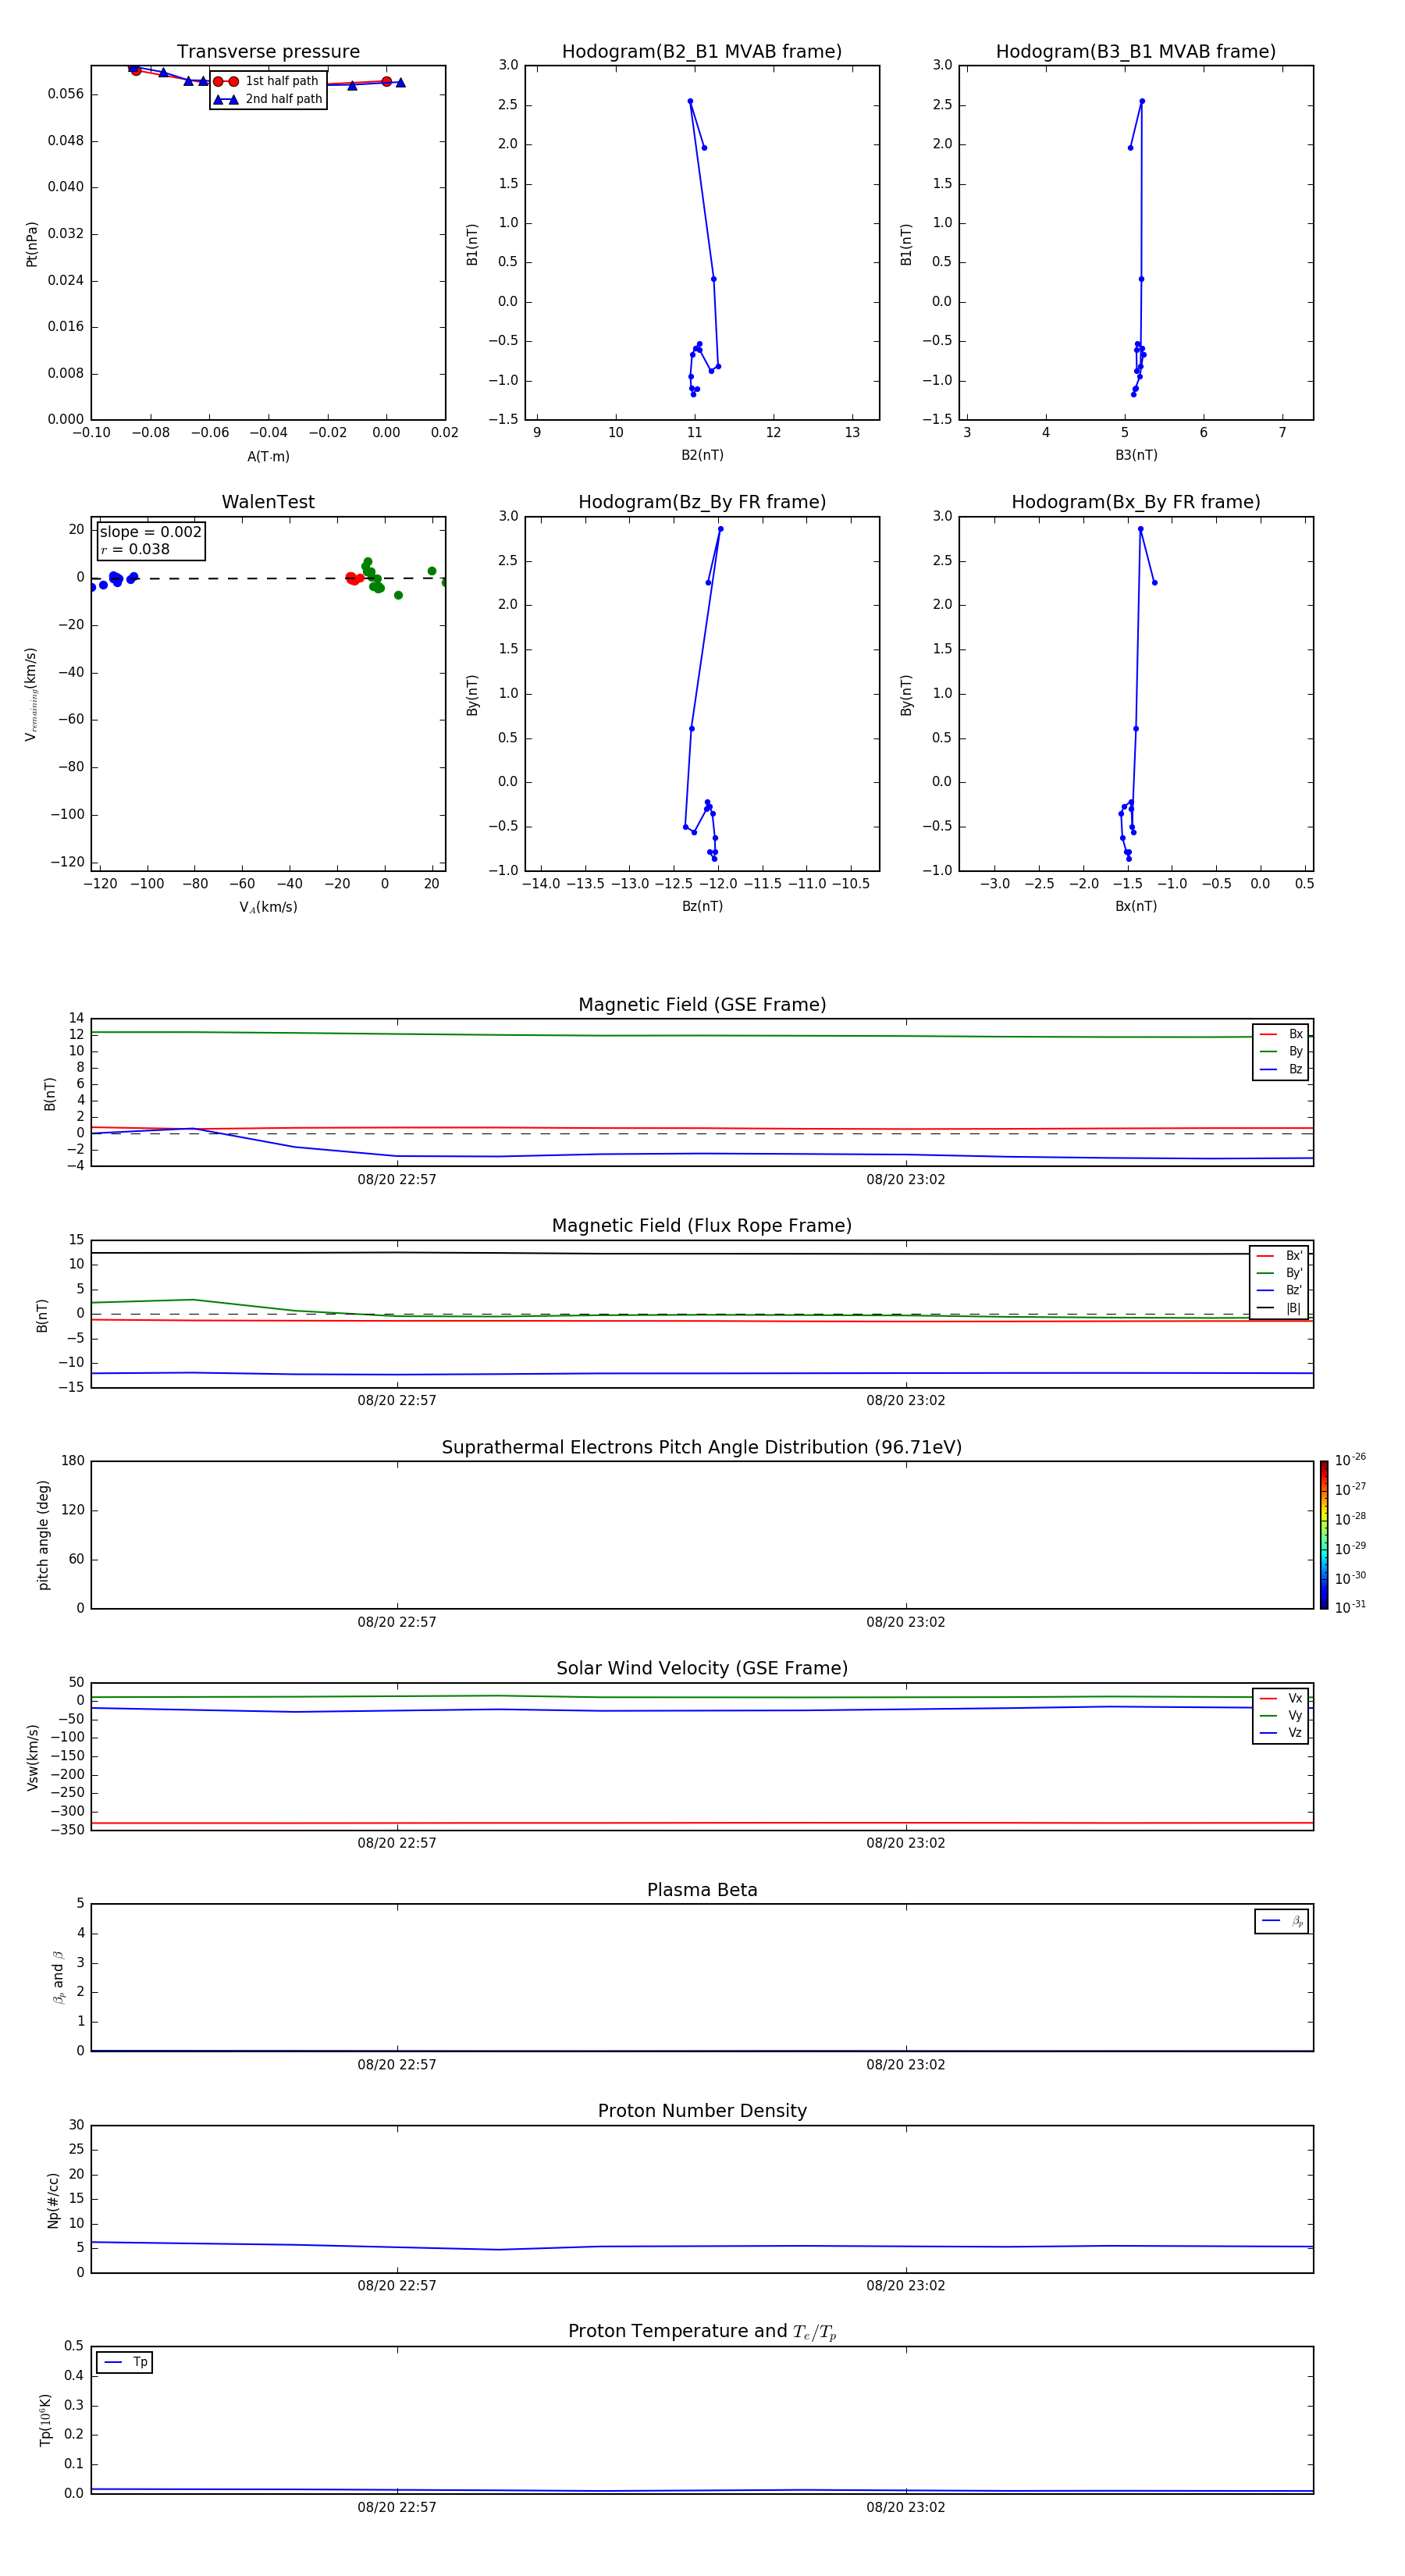
Task: Click the 08/20 22:57 tick under GSE magnetic field plot
Action: click(397, 1180)
